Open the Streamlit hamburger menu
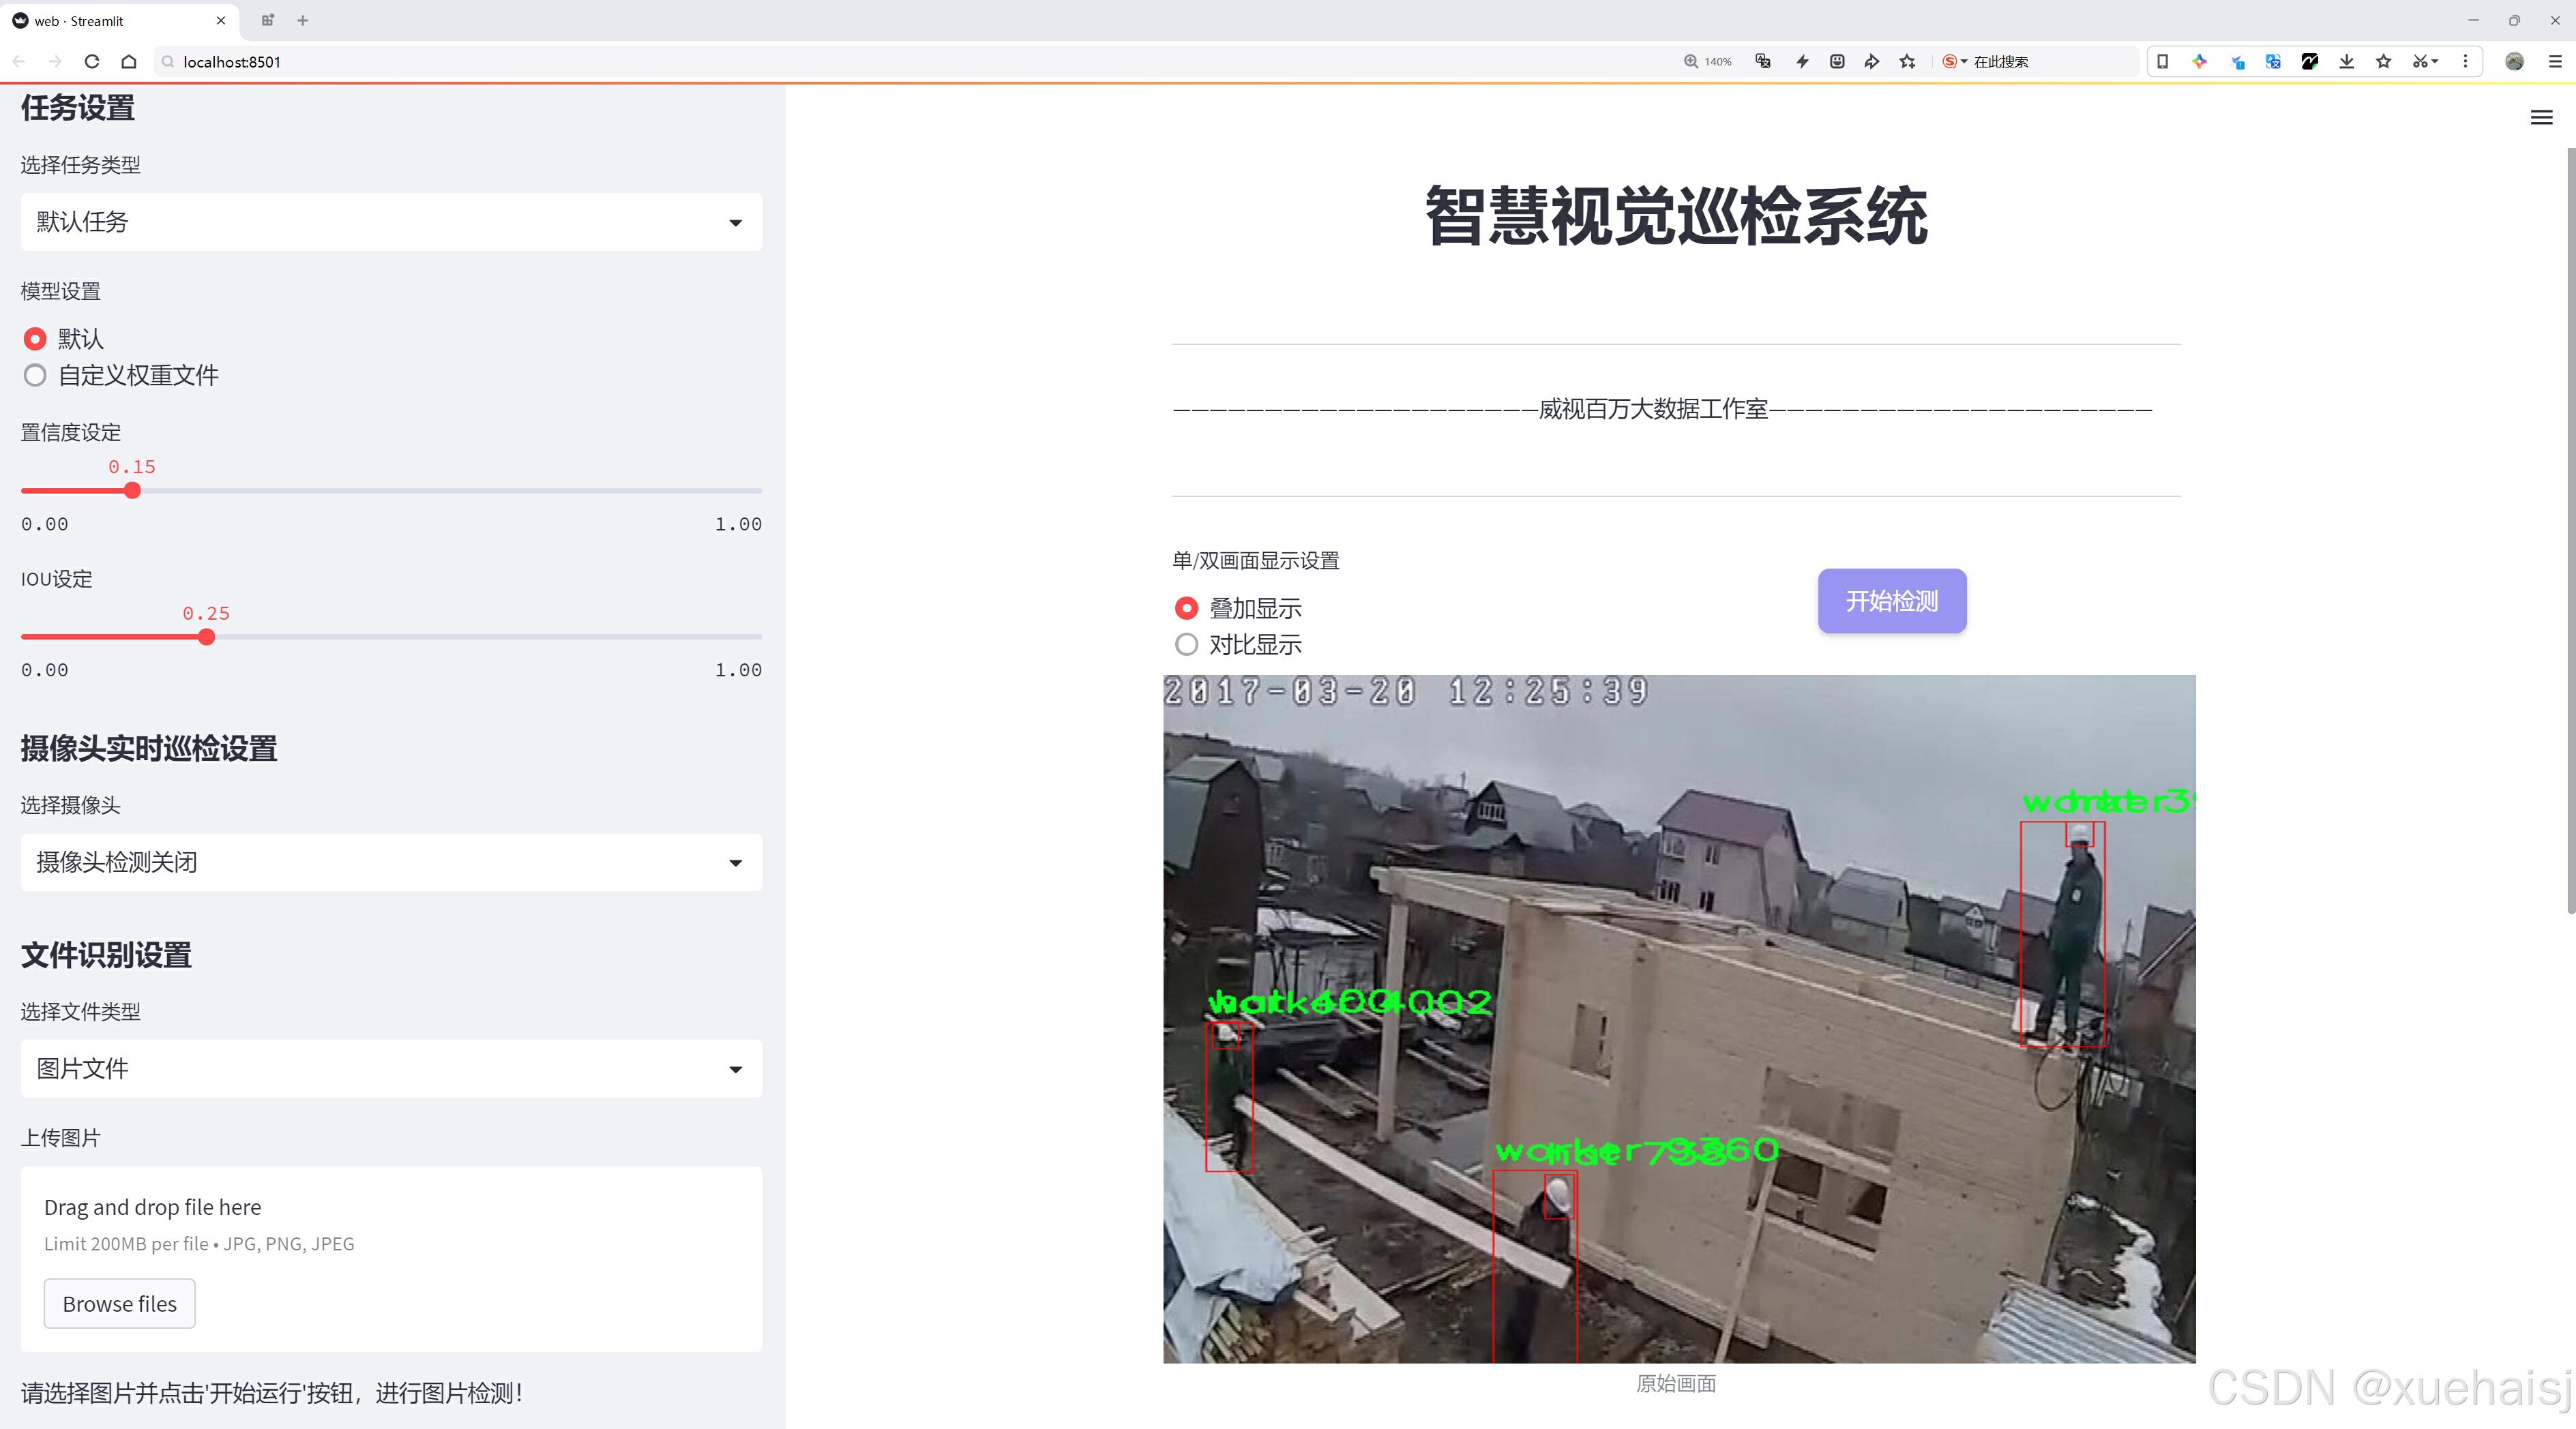 [2541, 118]
